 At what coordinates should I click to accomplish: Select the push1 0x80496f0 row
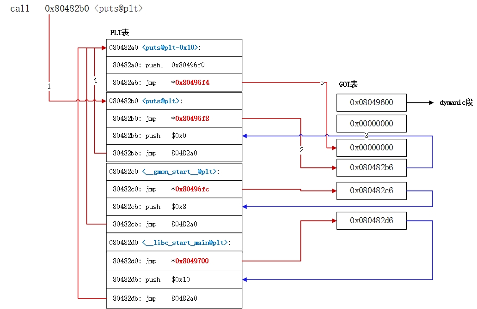click(x=174, y=65)
